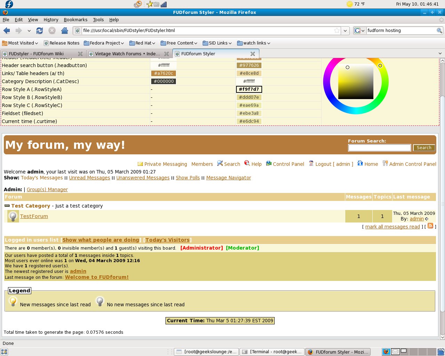Viewport: 445px width, 356px height.
Task: Click the forum Search button
Action: coord(424,148)
